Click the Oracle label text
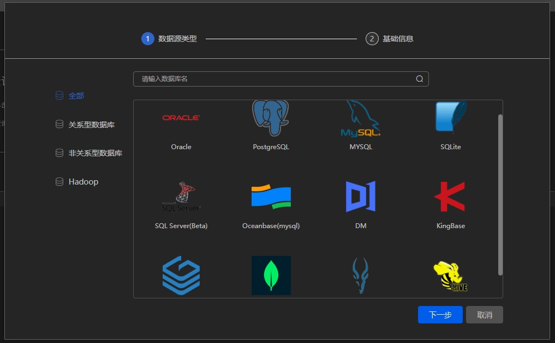Viewport: 555px width, 343px height. (181, 146)
